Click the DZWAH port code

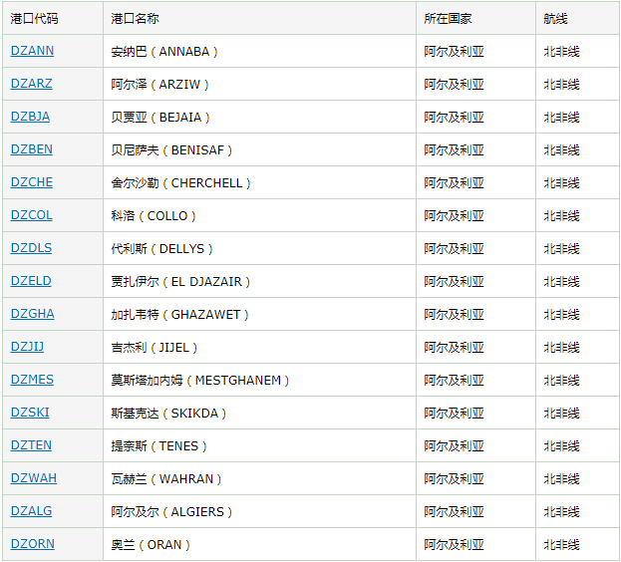(34, 478)
